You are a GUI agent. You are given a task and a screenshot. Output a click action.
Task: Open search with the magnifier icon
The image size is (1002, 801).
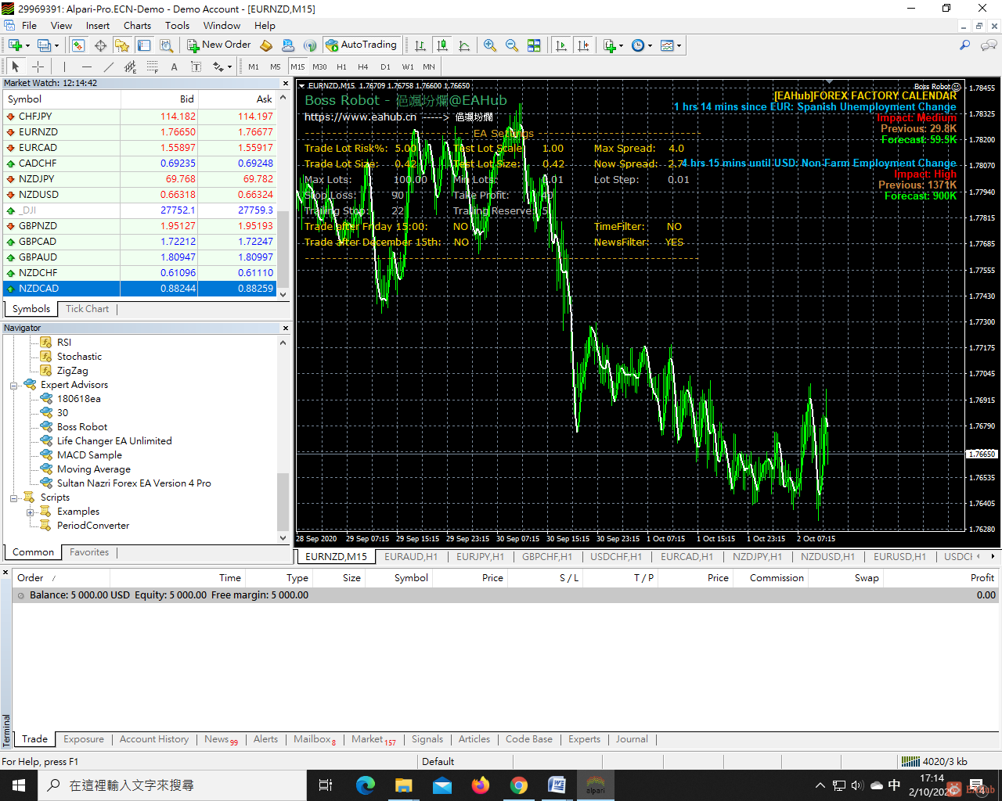[965, 45]
